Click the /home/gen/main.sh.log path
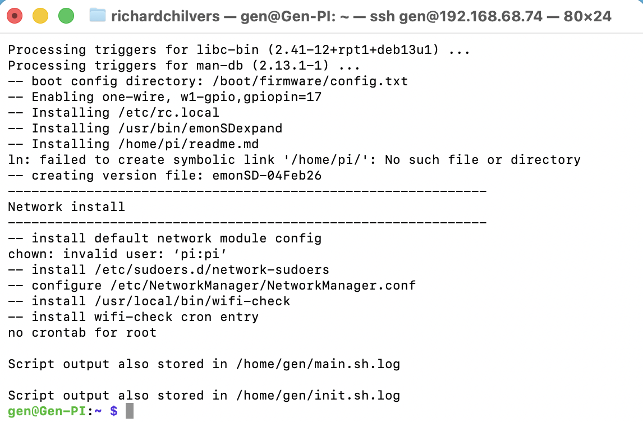 click(x=318, y=364)
